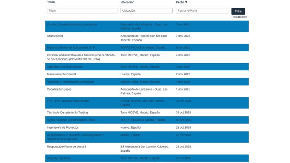The width and height of the screenshot is (290, 163).
Task: Click the Restablecer reset link
Action: pyautogui.click(x=239, y=17)
